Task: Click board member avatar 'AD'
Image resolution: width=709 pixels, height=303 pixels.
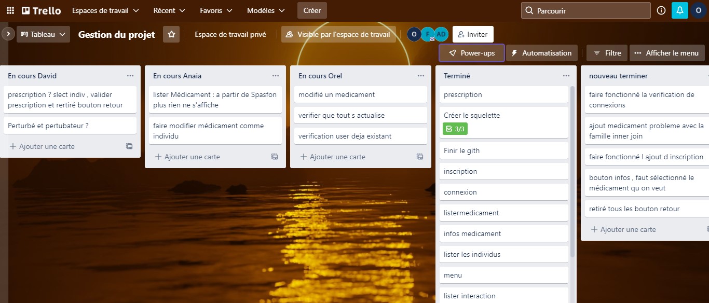Action: (x=441, y=34)
